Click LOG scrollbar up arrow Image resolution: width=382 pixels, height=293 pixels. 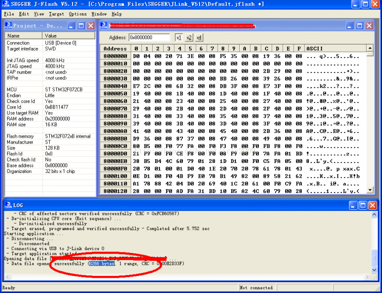click(374, 214)
